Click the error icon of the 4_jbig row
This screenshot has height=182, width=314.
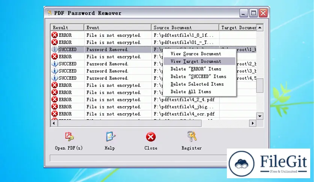(54, 107)
